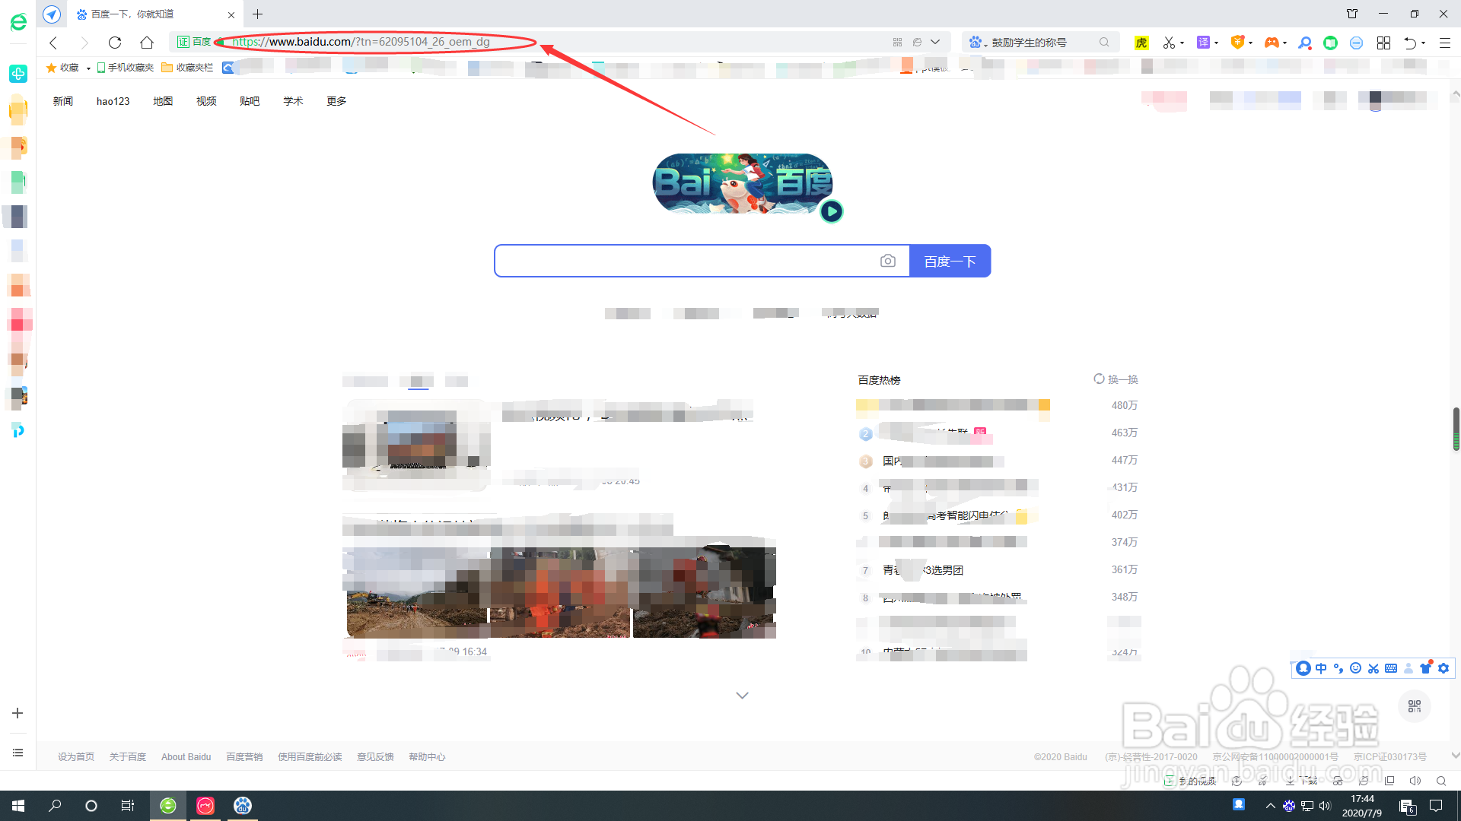
Task: Open the translate (译) toolbar icon
Action: point(1203,43)
